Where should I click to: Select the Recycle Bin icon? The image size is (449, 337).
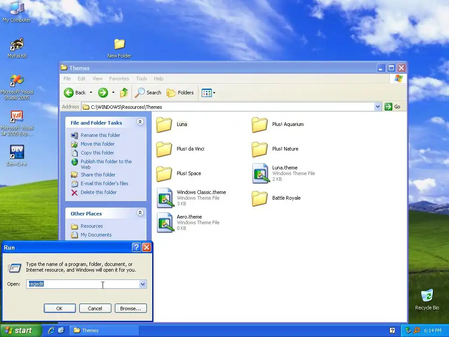[x=427, y=299]
